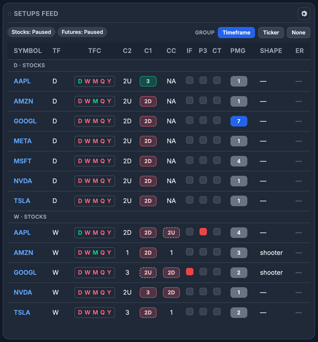Image resolution: width=318 pixels, height=342 pixels.
Task: Resume stocks via the Stocks: Paused button
Action: (x=31, y=32)
